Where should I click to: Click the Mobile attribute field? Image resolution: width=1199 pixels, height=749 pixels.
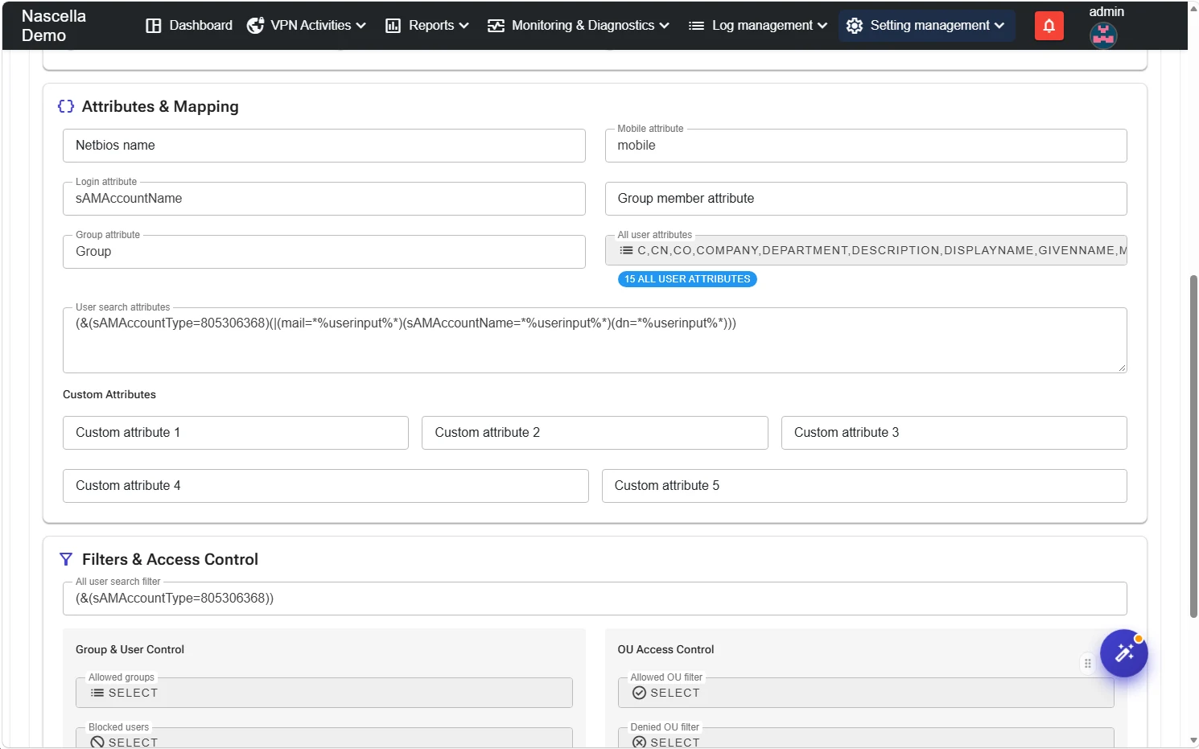[x=866, y=146]
